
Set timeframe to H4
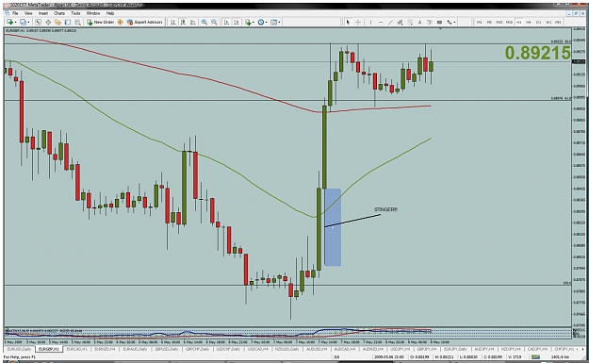point(529,23)
